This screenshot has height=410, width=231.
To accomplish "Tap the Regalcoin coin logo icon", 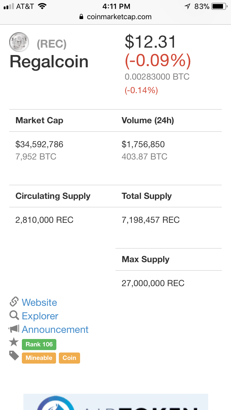I will coord(19,42).
